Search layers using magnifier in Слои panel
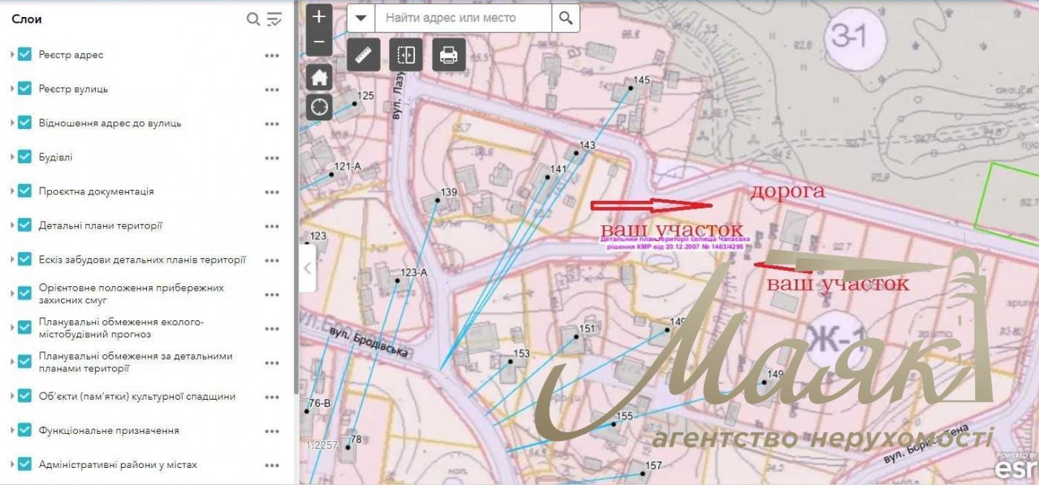Screen dimensions: 1039x485 pos(253,19)
